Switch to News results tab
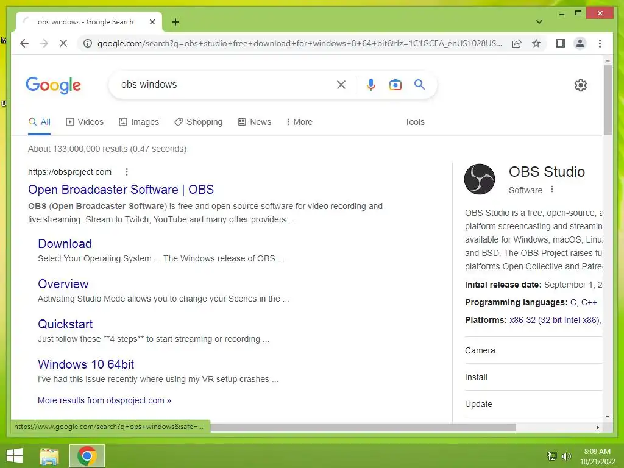 (x=254, y=122)
